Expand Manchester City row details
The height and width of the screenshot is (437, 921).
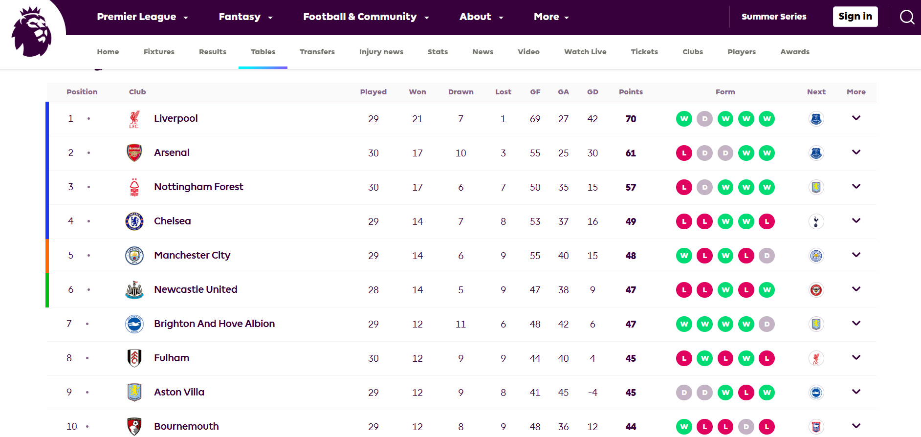click(856, 255)
